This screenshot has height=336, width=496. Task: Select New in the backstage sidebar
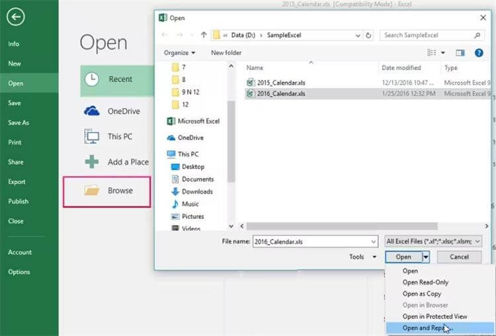coord(15,63)
